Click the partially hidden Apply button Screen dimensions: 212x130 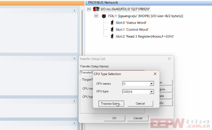(x=166, y=103)
